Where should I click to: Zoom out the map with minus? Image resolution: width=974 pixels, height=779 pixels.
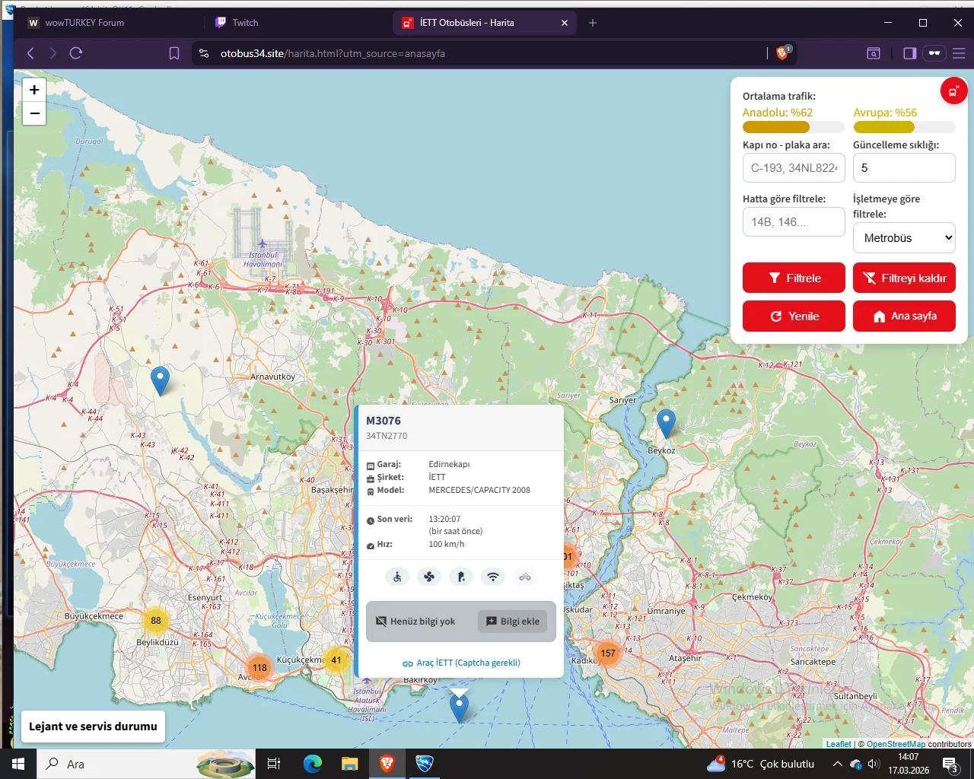tap(34, 113)
